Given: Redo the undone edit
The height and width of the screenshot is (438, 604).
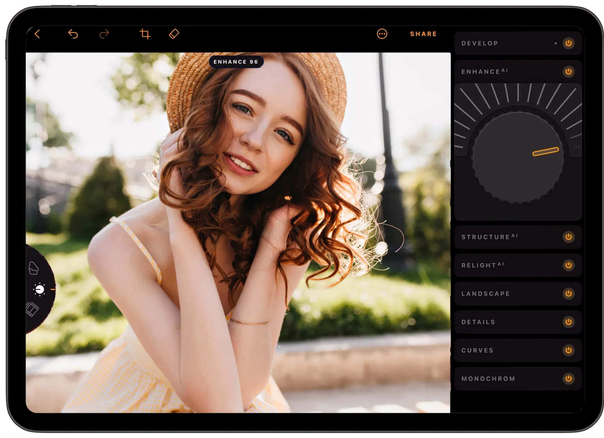Looking at the screenshot, I should pos(104,34).
